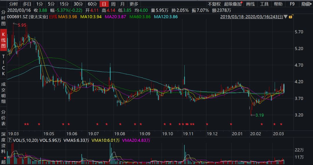Viewport: 313px width, 165px height.
Task: Click the red star event marker above 20.02
Action: click(262, 124)
